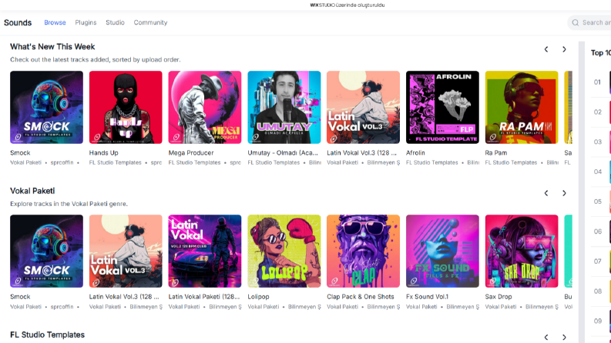611x343 pixels.
Task: Open Latin Vokal Vol.3 cover in What's New
Action: (363, 108)
